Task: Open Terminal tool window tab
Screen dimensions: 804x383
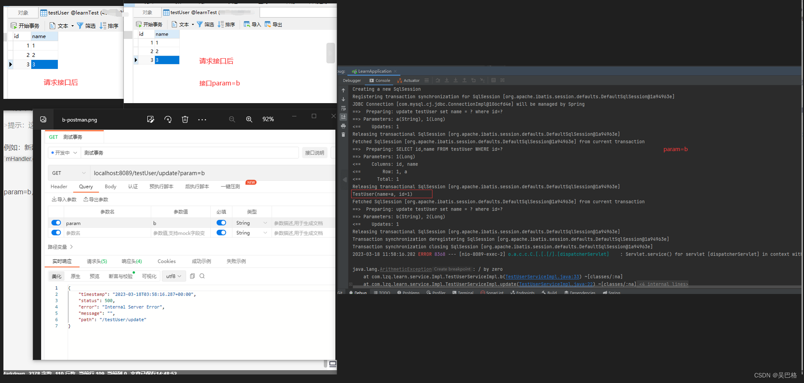Action: [x=463, y=293]
